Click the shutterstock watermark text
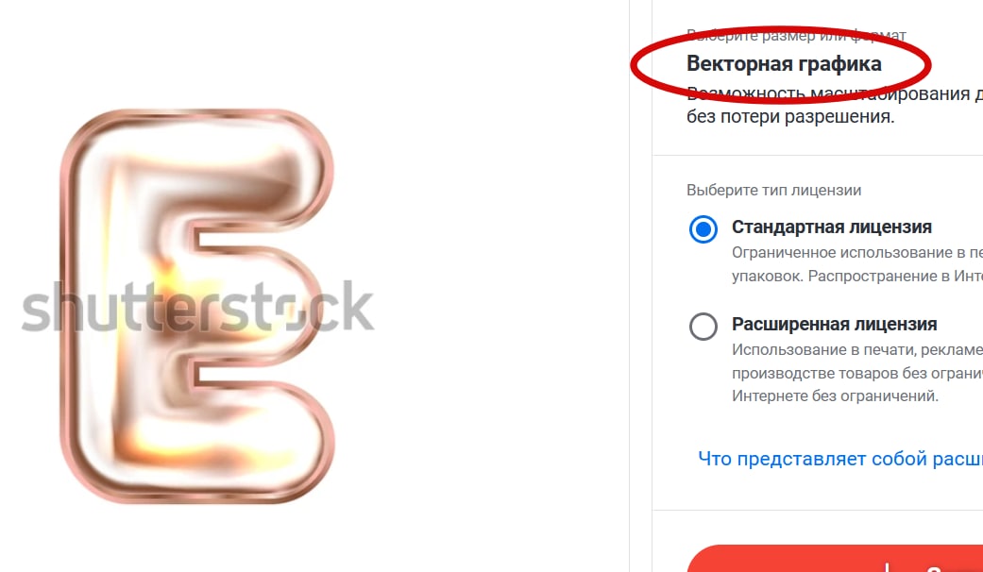 tap(198, 307)
